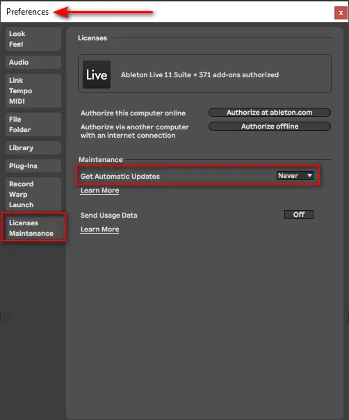
Task: Go to the Library tab
Action: pos(33,148)
